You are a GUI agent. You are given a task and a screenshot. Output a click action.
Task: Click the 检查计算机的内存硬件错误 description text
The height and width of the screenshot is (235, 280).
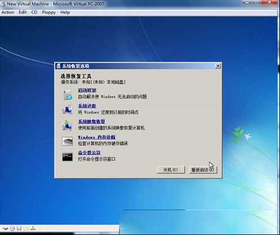pos(103,143)
